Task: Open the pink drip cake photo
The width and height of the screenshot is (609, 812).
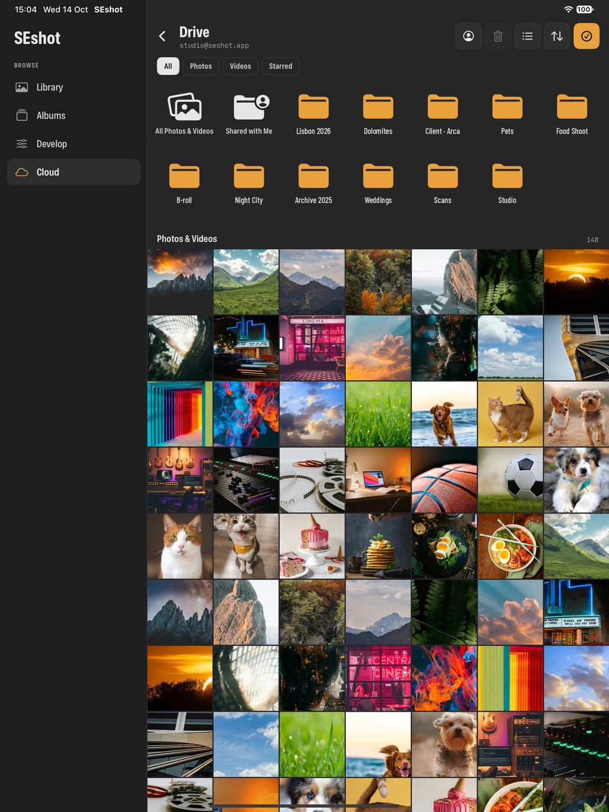Action: 312,546
